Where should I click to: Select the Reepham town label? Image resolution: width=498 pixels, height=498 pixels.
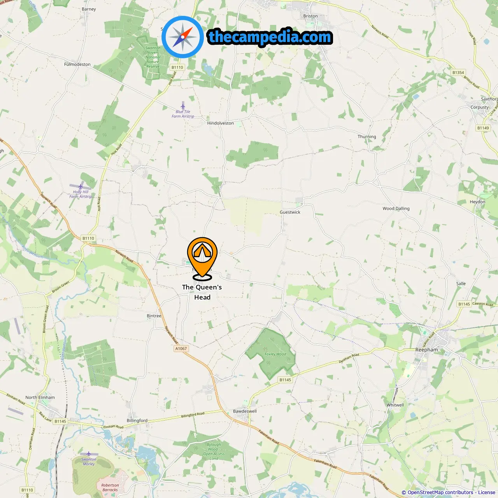(x=426, y=350)
